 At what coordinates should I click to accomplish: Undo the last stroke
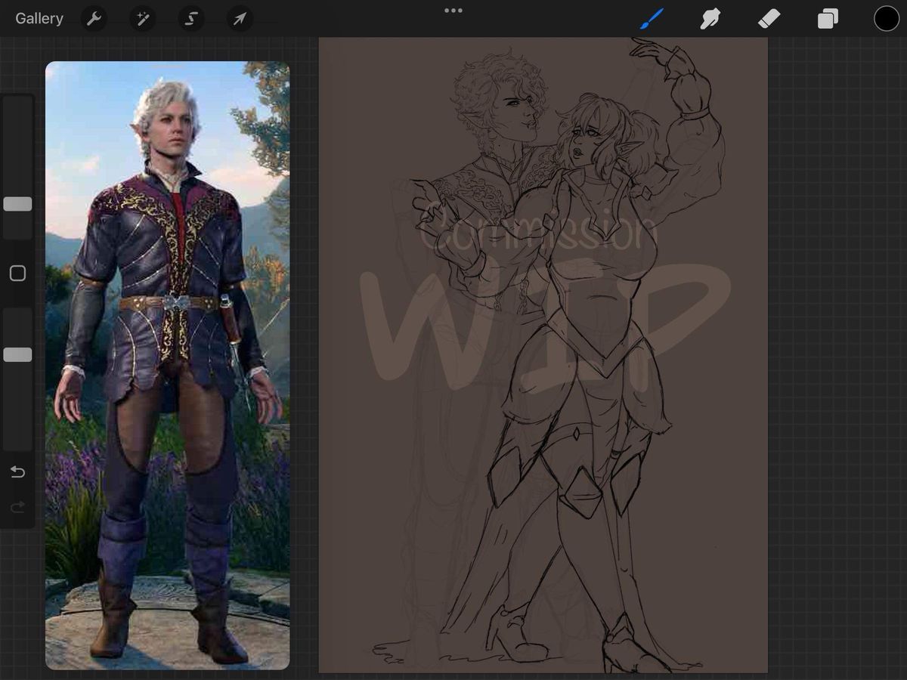17,472
